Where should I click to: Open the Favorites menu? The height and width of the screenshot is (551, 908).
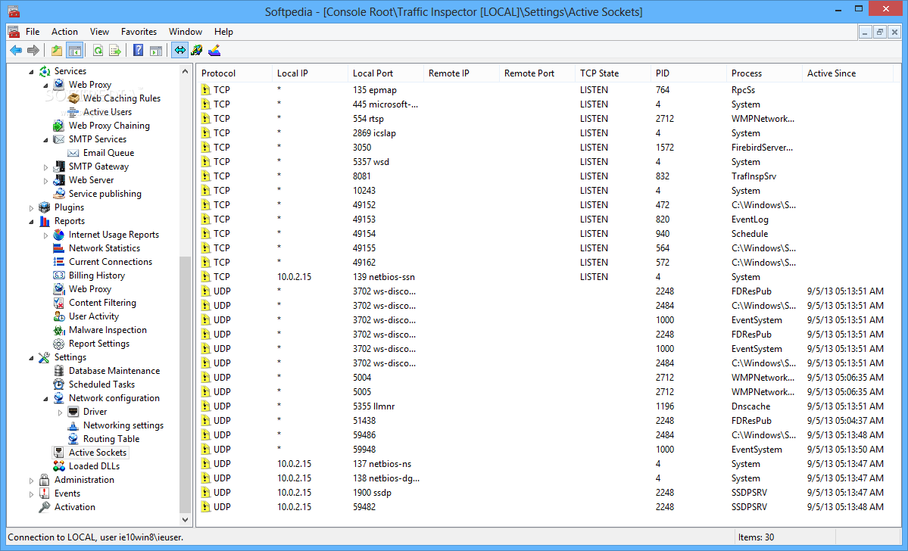tap(139, 32)
